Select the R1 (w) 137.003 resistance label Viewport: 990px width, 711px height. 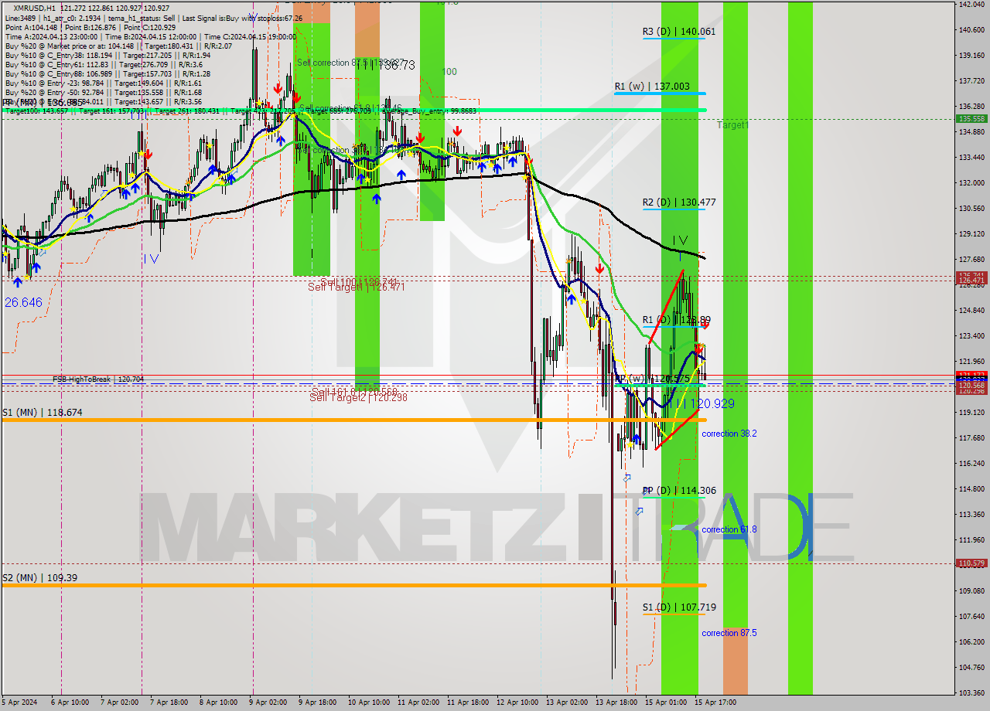[x=652, y=87]
